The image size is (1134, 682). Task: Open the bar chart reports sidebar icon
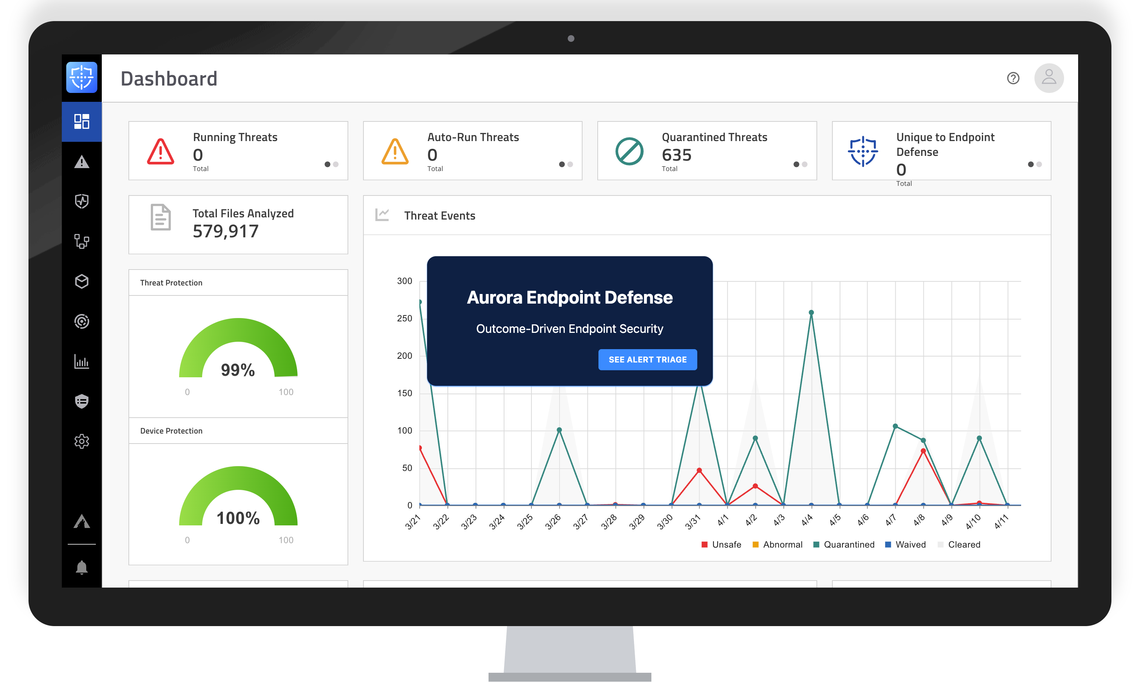pyautogui.click(x=82, y=362)
